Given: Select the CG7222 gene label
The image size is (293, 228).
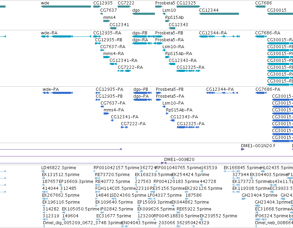Looking at the screenshot, I should tap(126, 3).
